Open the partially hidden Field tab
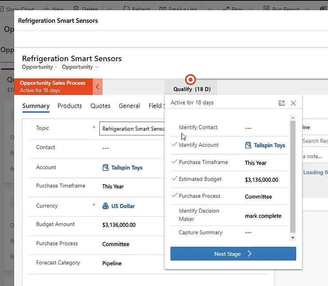This screenshot has width=328, height=286. point(156,106)
